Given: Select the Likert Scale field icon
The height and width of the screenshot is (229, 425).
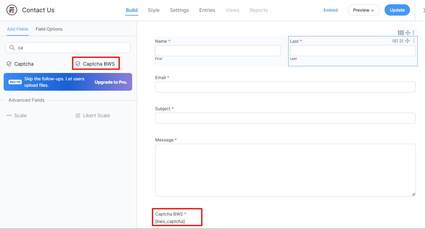Looking at the screenshot, I should coord(78,115).
